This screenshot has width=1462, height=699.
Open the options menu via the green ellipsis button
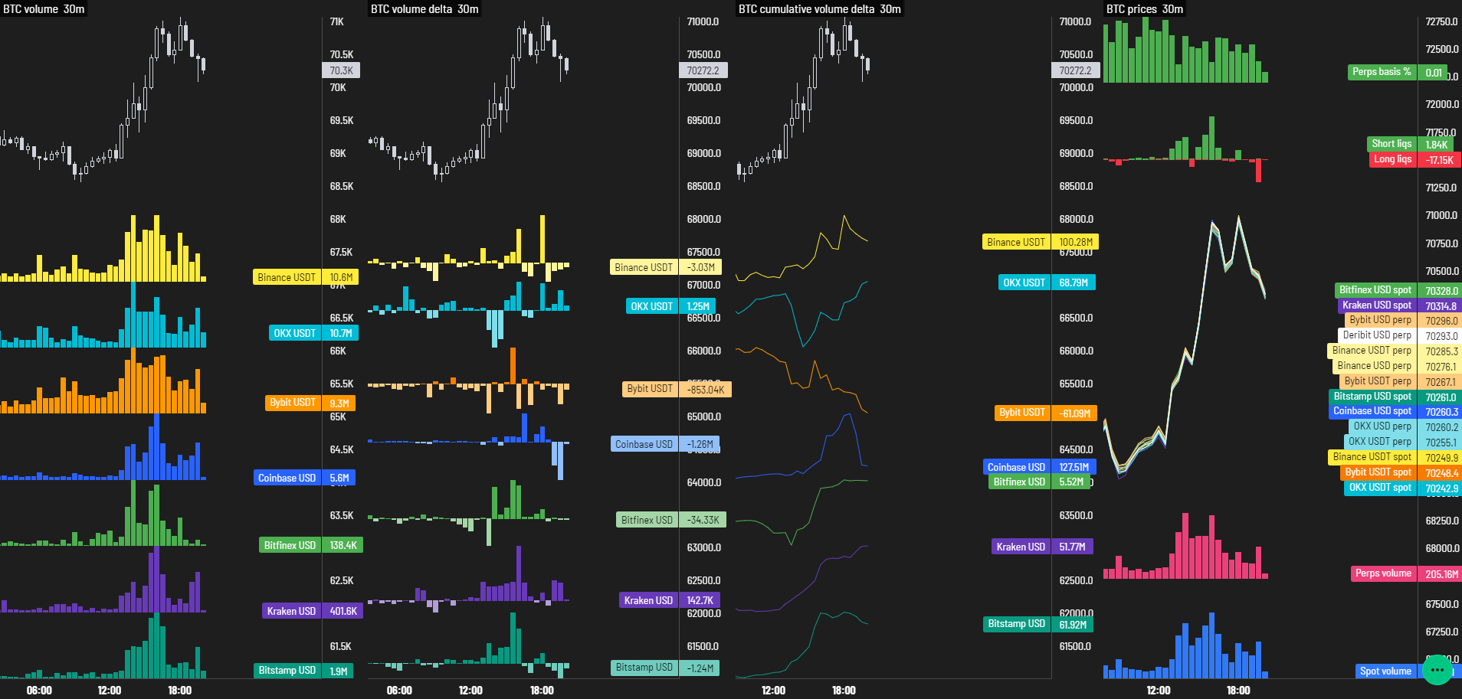coord(1437,668)
